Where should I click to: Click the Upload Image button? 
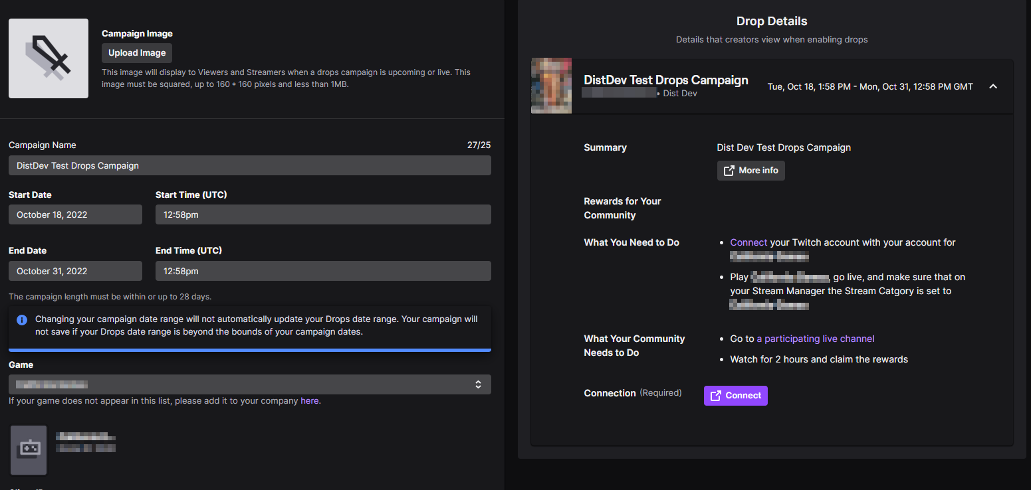pos(137,52)
